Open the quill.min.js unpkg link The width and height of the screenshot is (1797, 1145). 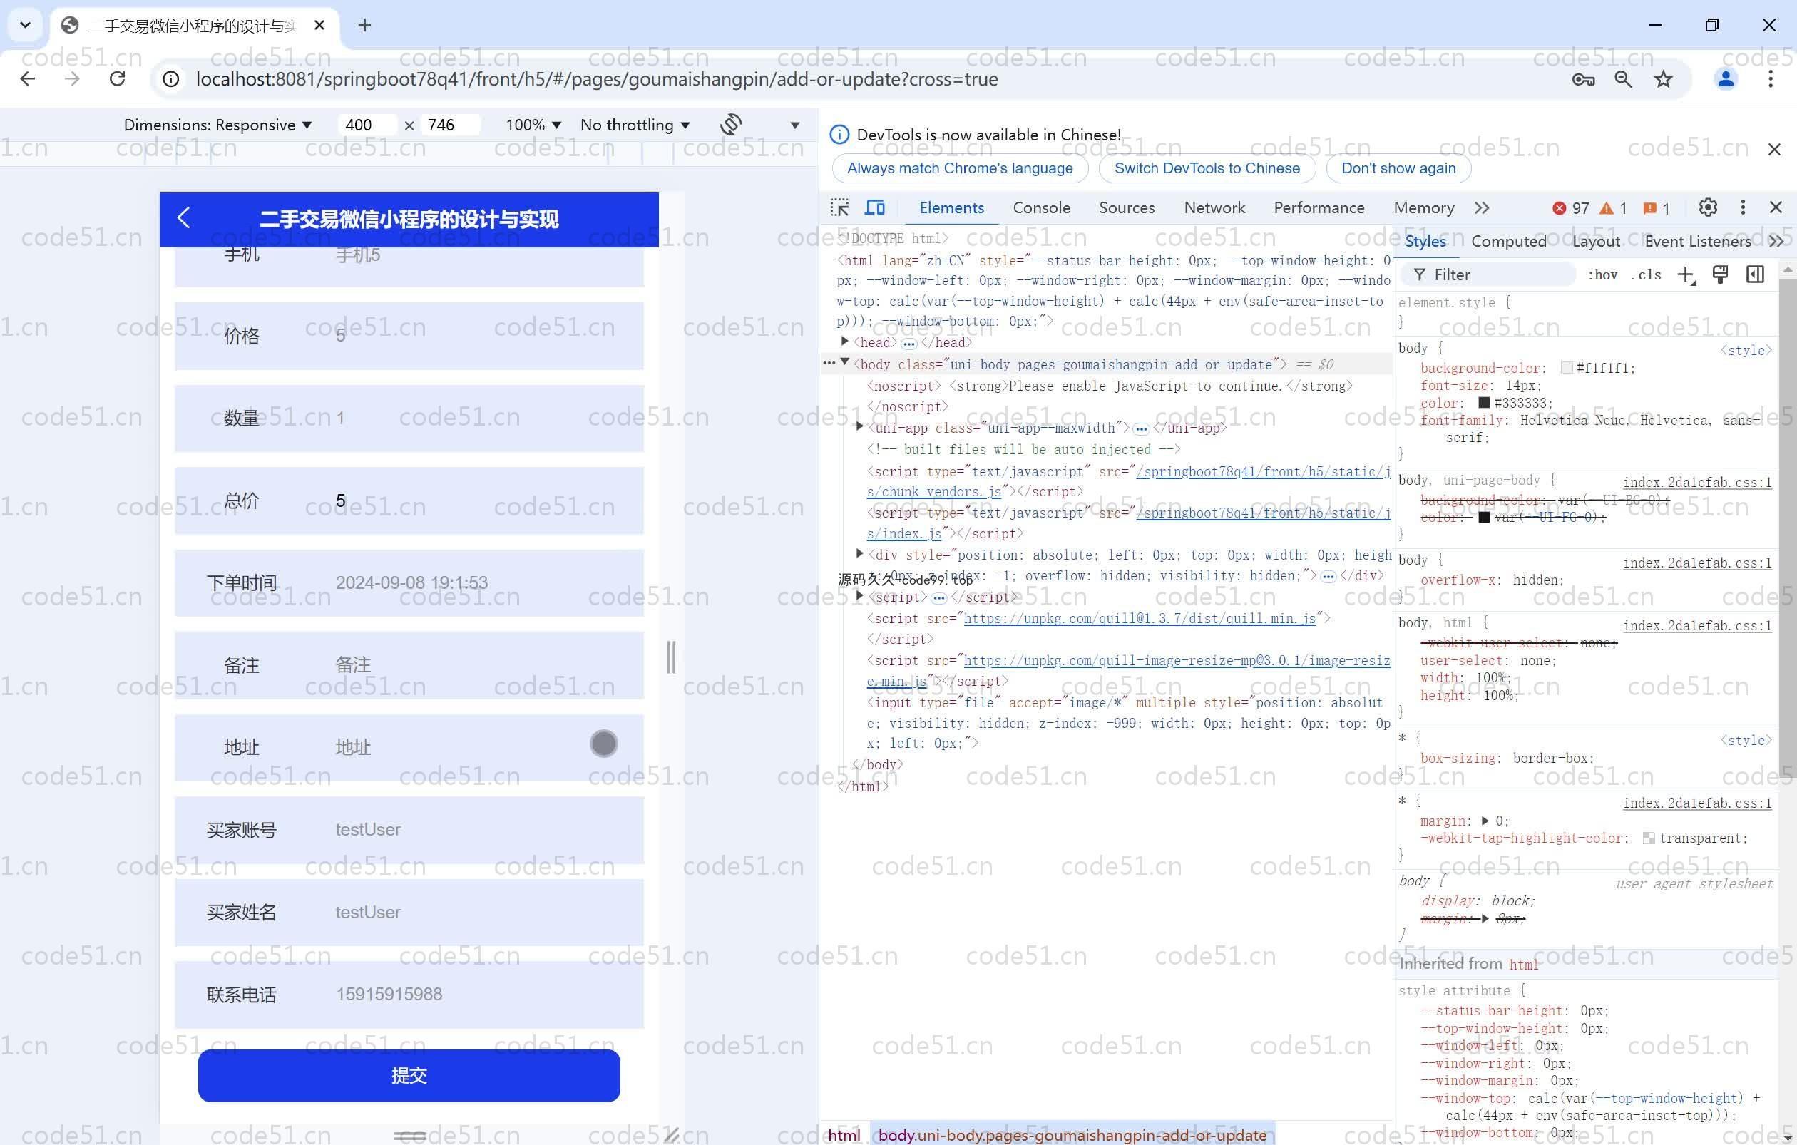1140,618
